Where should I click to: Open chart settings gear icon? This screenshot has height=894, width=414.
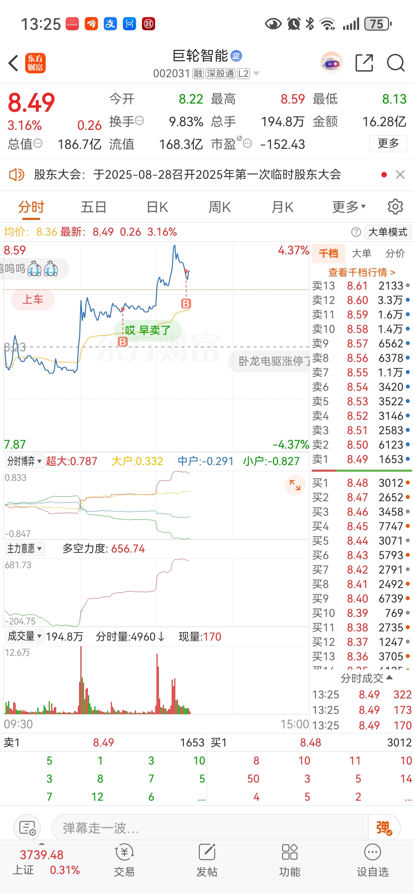[395, 207]
